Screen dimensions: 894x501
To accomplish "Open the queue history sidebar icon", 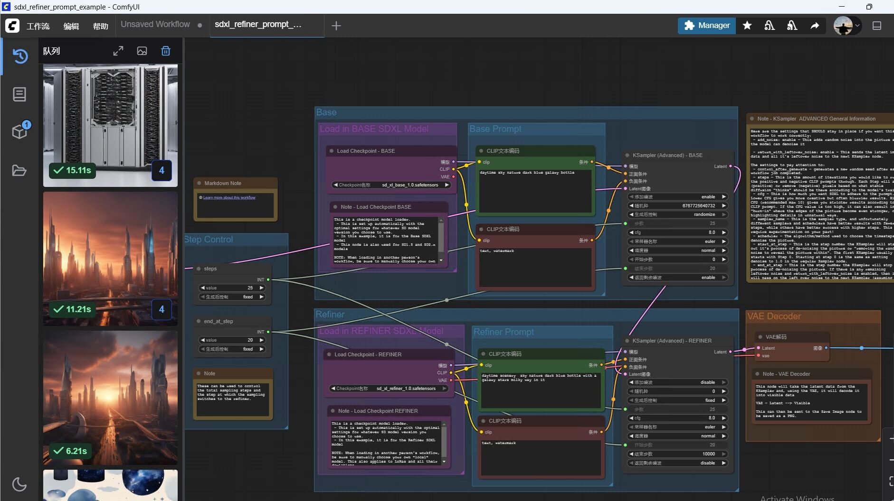I will pos(20,56).
